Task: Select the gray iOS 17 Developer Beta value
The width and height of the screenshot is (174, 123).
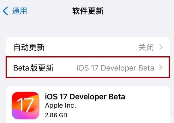Action: [x=115, y=68]
